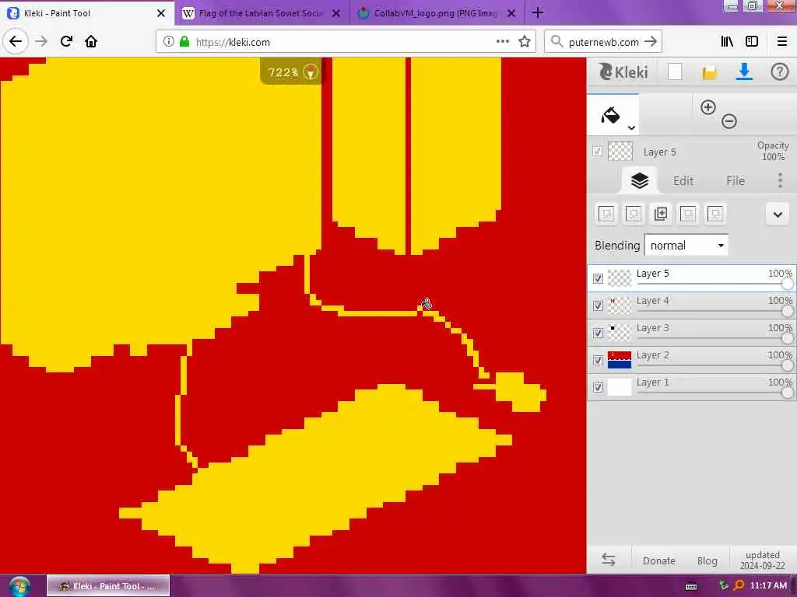
Task: Click the search go arrow
Action: [651, 42]
